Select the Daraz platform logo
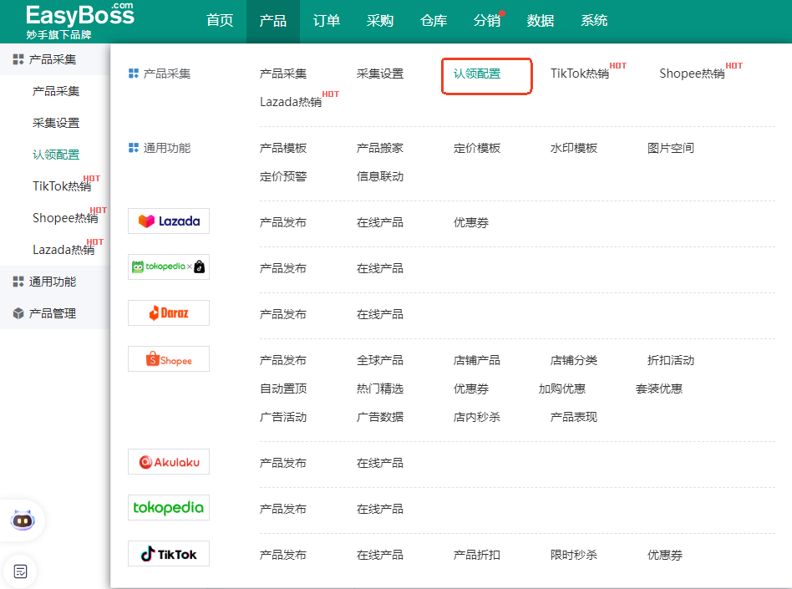 [169, 313]
